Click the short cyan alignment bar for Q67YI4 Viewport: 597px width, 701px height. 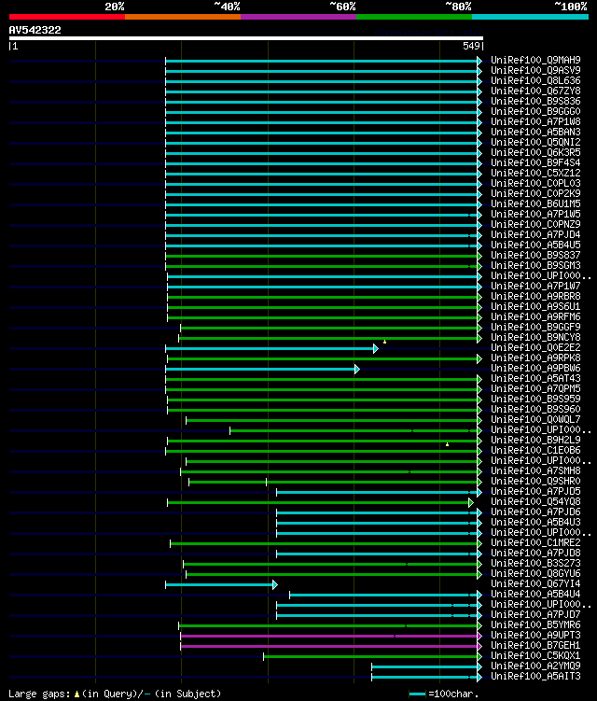tap(219, 584)
